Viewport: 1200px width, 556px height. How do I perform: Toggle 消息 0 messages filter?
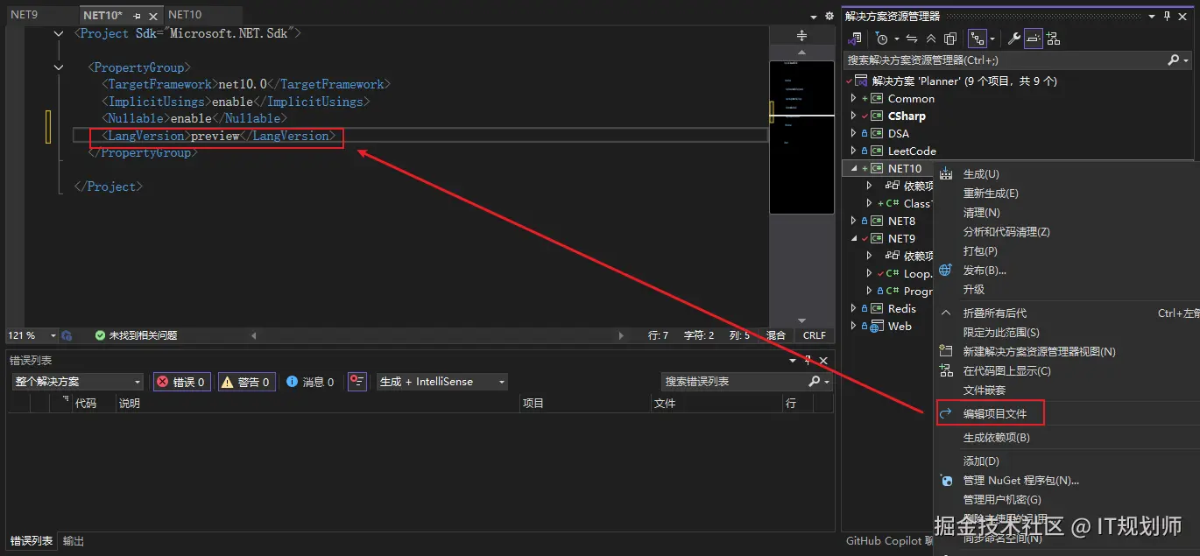click(x=310, y=382)
